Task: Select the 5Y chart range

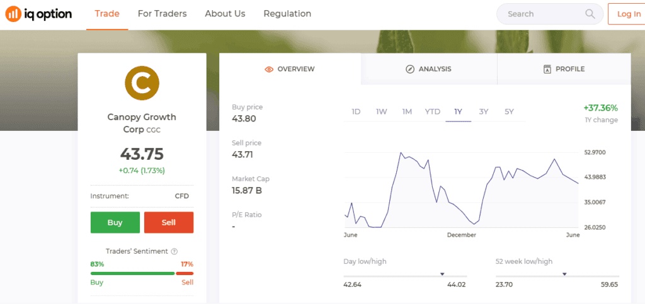Action: (509, 112)
